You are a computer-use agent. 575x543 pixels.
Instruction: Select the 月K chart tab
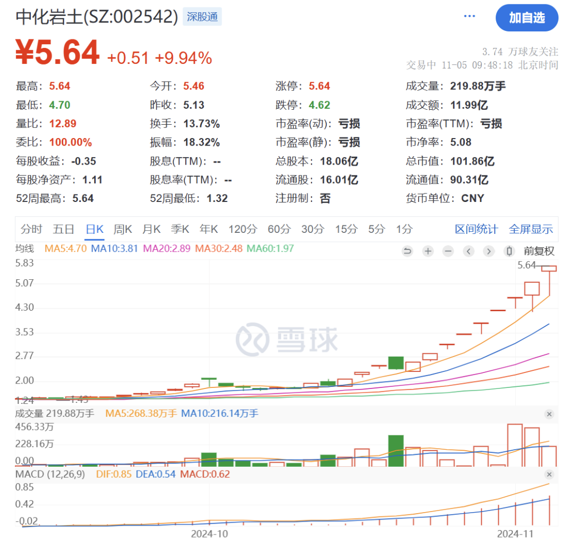(151, 229)
